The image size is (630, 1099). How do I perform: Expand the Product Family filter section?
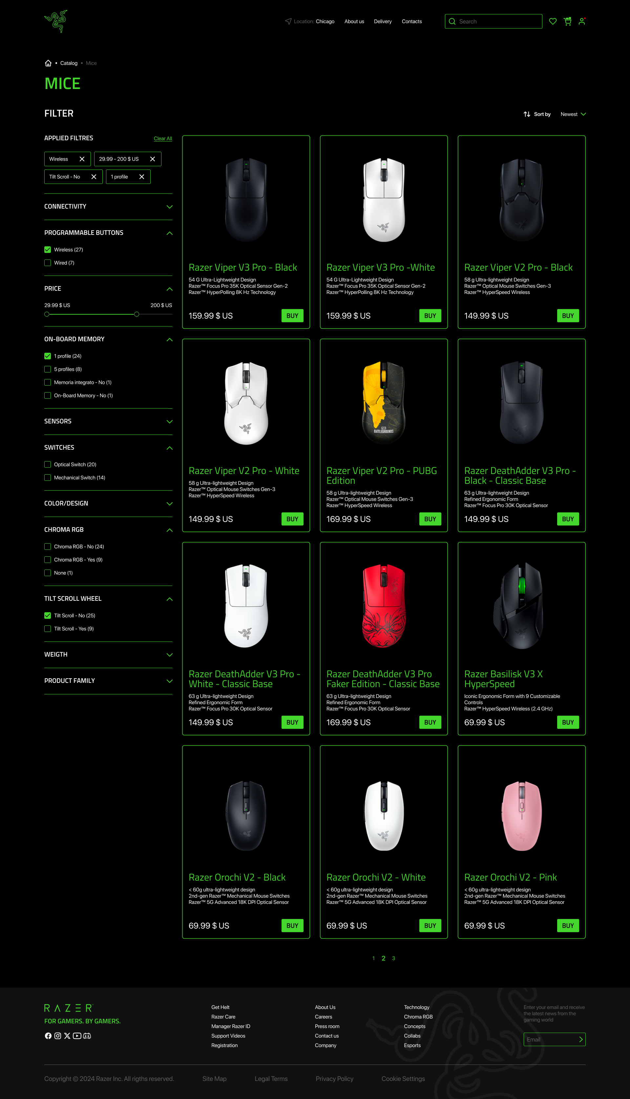(108, 681)
